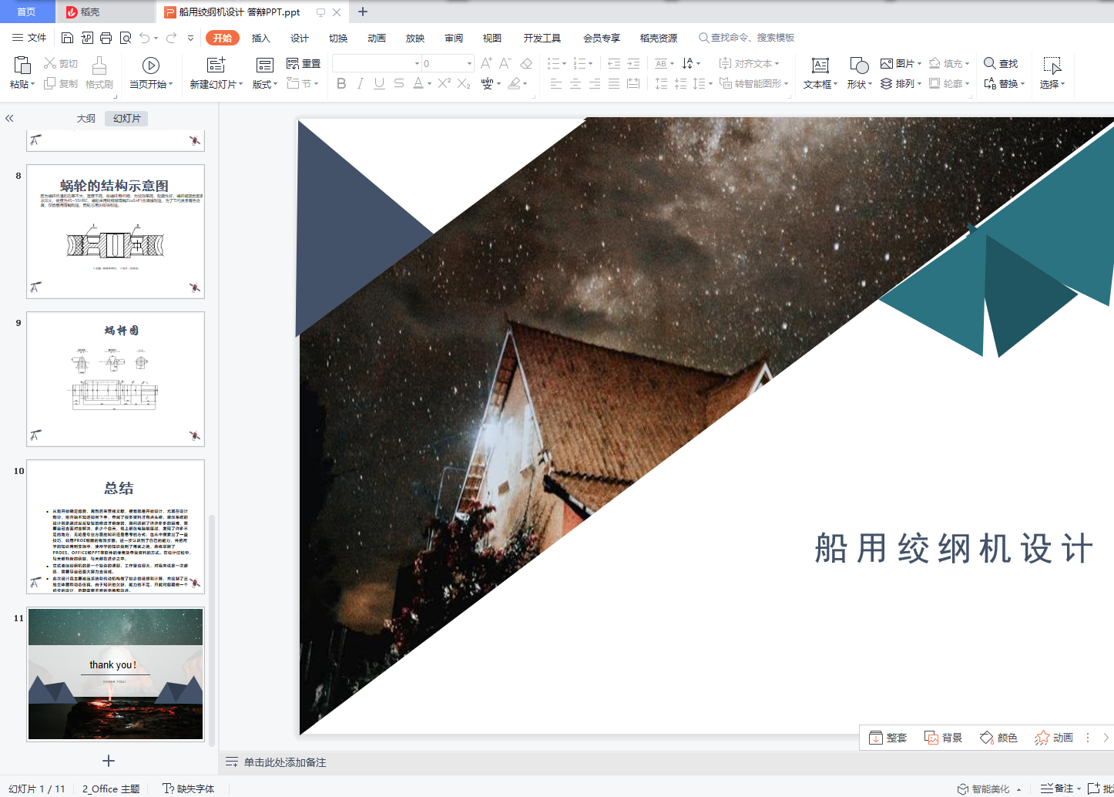This screenshot has width=1114, height=797.
Task: Click the decrease indent icon
Action: 614,63
